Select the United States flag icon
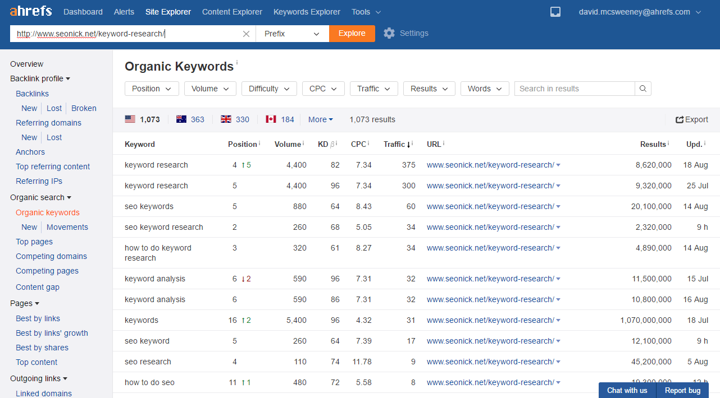Screen dimensions: 720x398 tap(130, 119)
